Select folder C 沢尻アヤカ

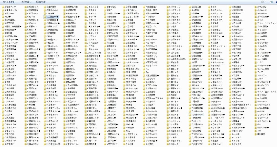tap(31, 43)
